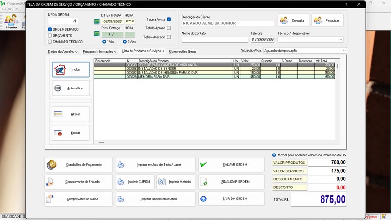Viewport: 391px width, 220px height.
Task: Click the Alterar card icon
Action: [x=59, y=114]
